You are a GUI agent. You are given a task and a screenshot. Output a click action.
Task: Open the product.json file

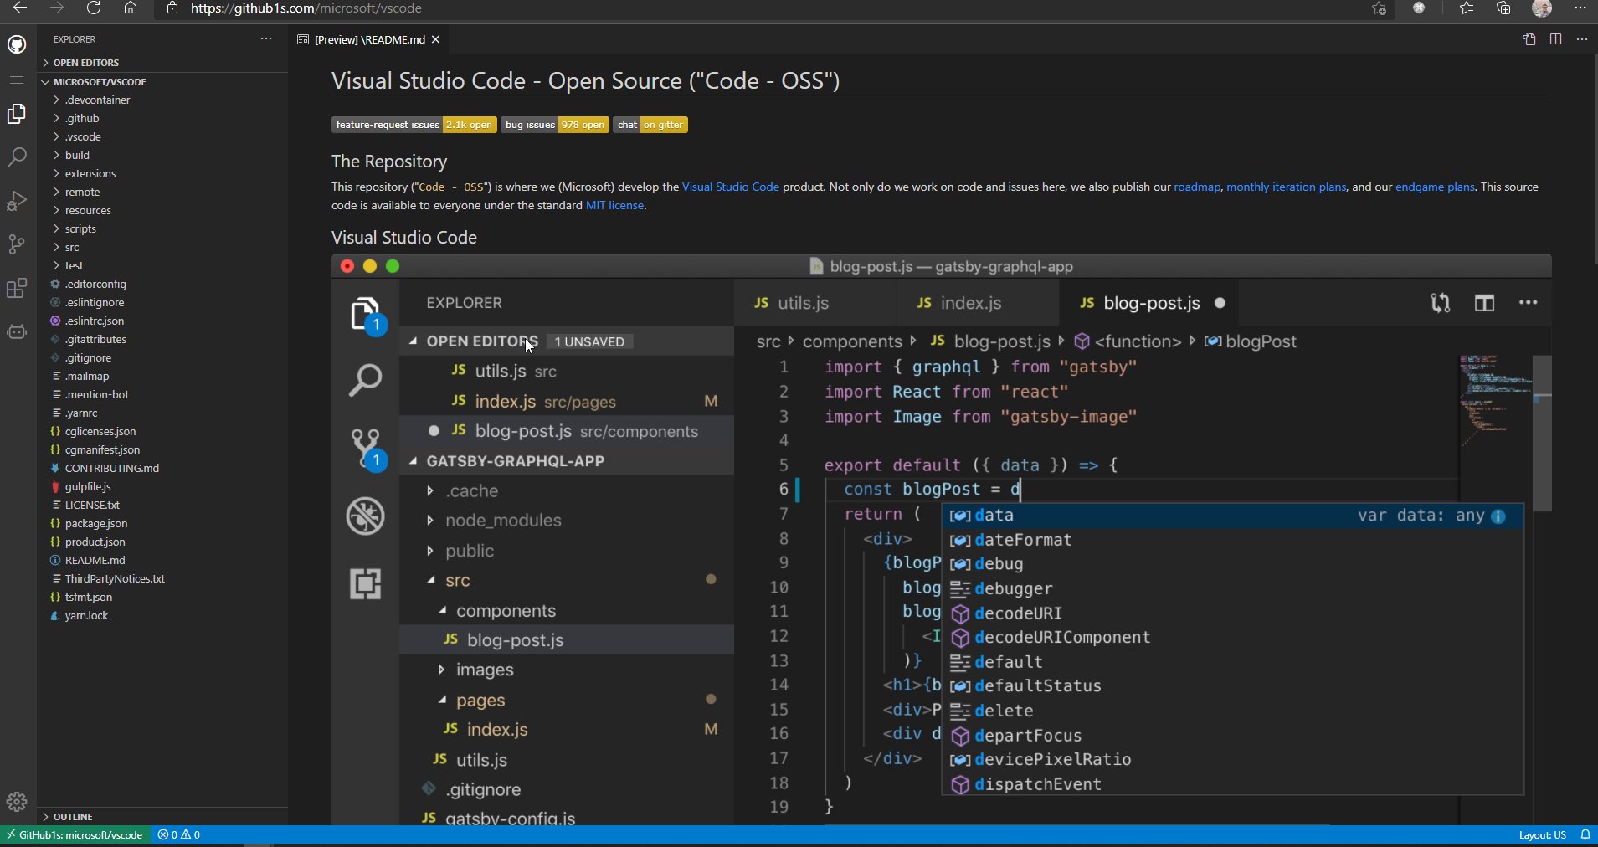(x=164, y=542)
